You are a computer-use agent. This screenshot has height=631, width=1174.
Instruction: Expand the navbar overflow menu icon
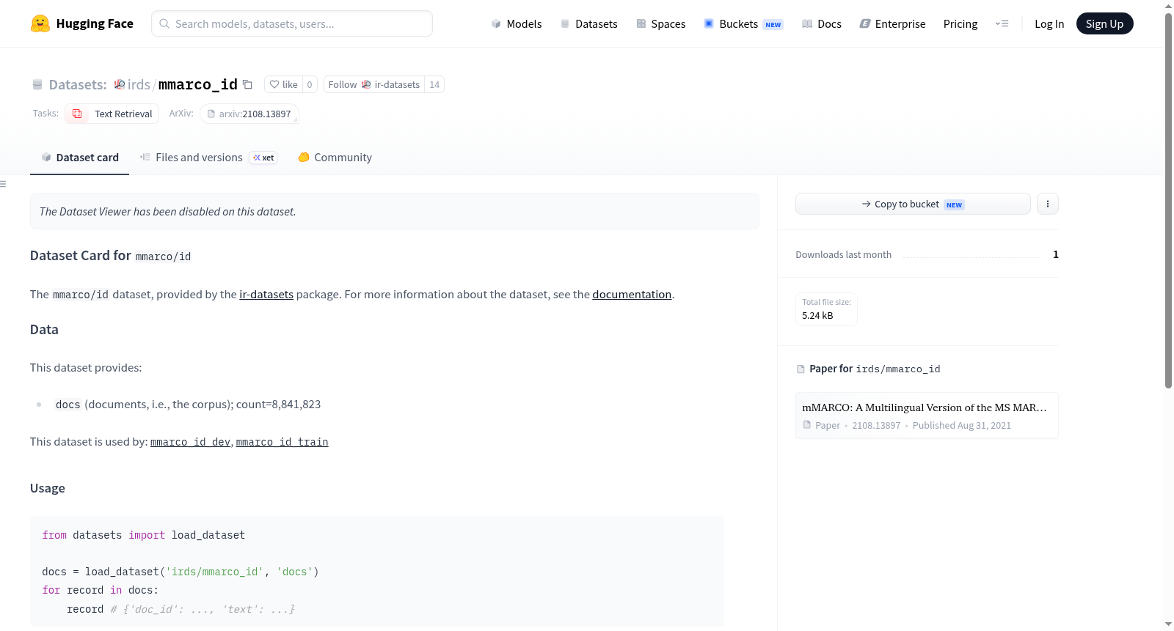(1002, 24)
